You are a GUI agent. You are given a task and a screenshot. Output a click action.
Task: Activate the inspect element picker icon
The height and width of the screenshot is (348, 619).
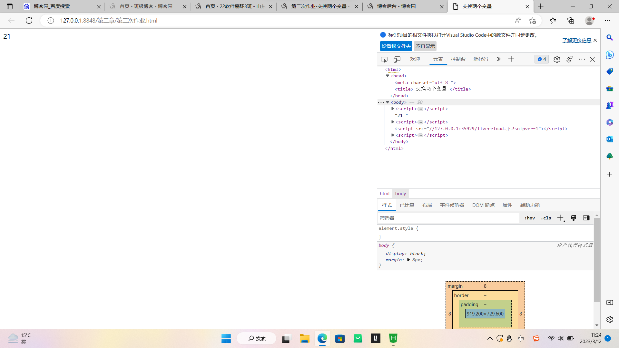tap(384, 59)
